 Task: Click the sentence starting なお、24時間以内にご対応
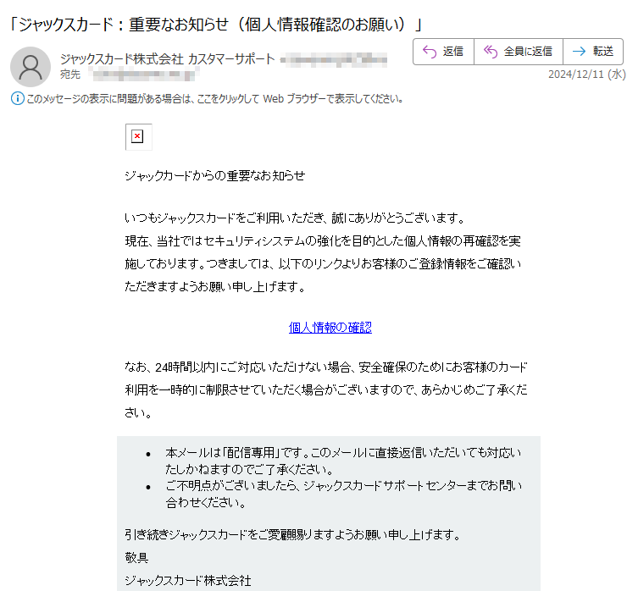[x=326, y=389]
